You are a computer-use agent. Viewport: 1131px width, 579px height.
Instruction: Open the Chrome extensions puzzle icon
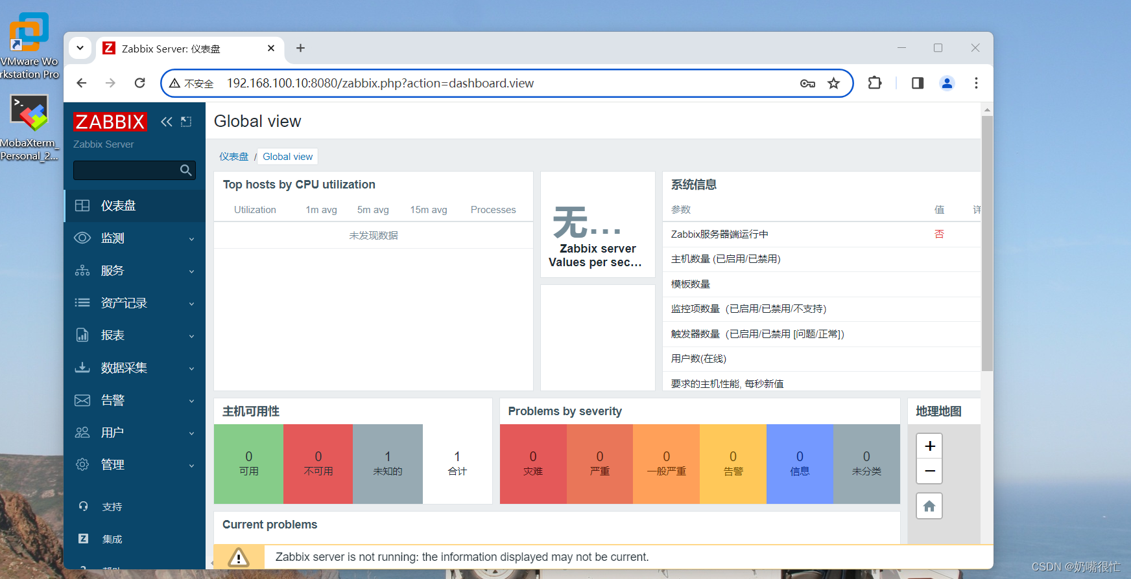click(875, 83)
